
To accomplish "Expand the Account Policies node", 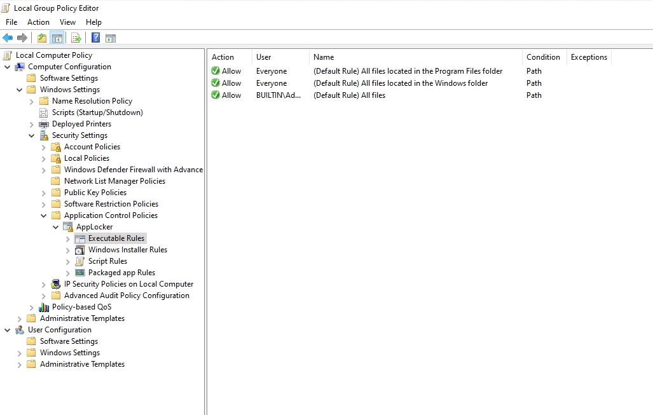I will click(44, 147).
